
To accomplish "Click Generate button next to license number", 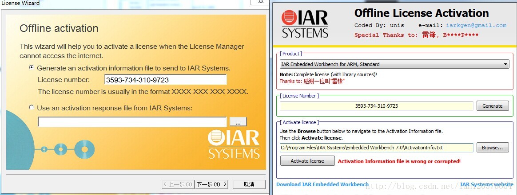I will (x=492, y=106).
